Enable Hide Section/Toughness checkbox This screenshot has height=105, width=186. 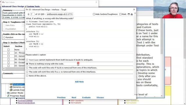tap(94, 14)
